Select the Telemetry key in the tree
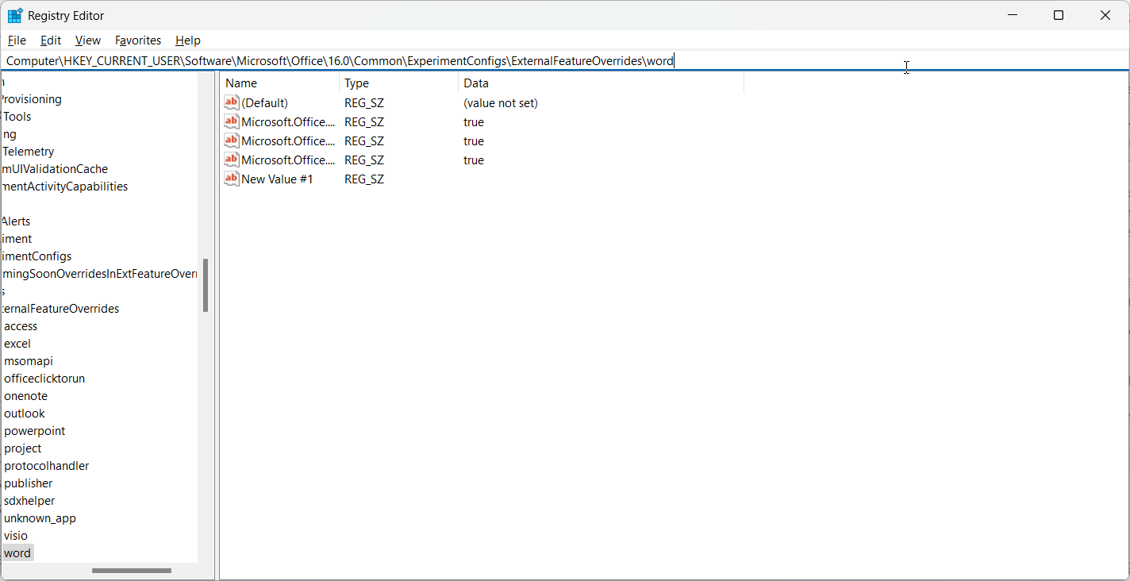1130x581 pixels. [x=27, y=151]
